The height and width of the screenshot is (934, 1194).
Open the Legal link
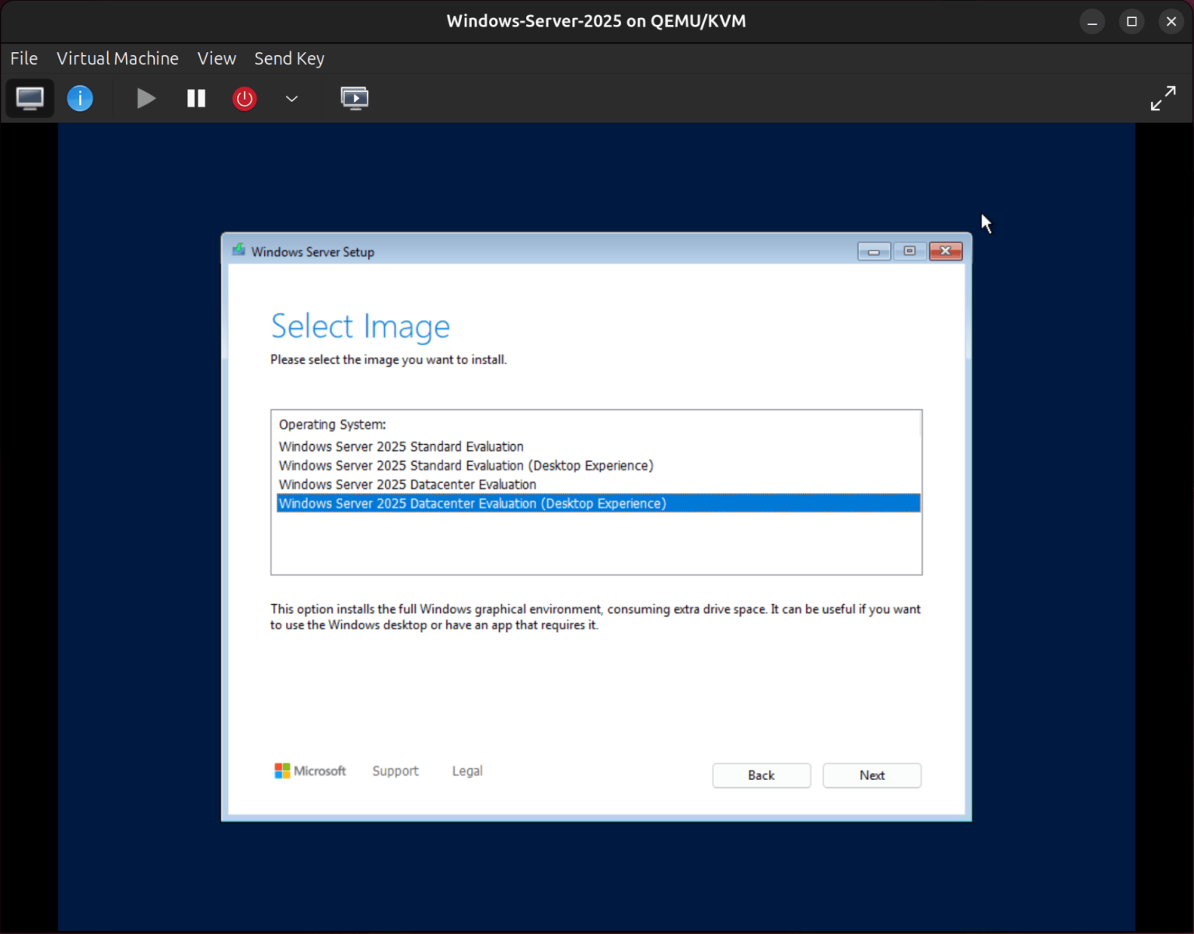(466, 771)
